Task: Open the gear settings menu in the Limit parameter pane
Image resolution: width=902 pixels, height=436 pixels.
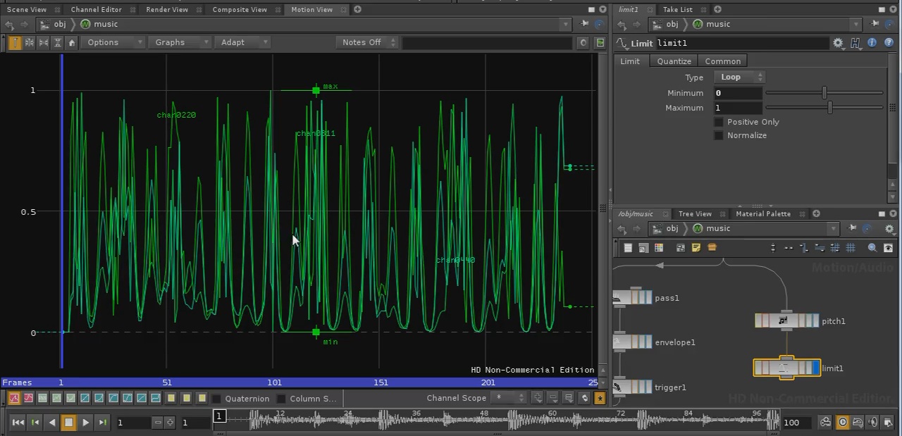Action: [838, 43]
